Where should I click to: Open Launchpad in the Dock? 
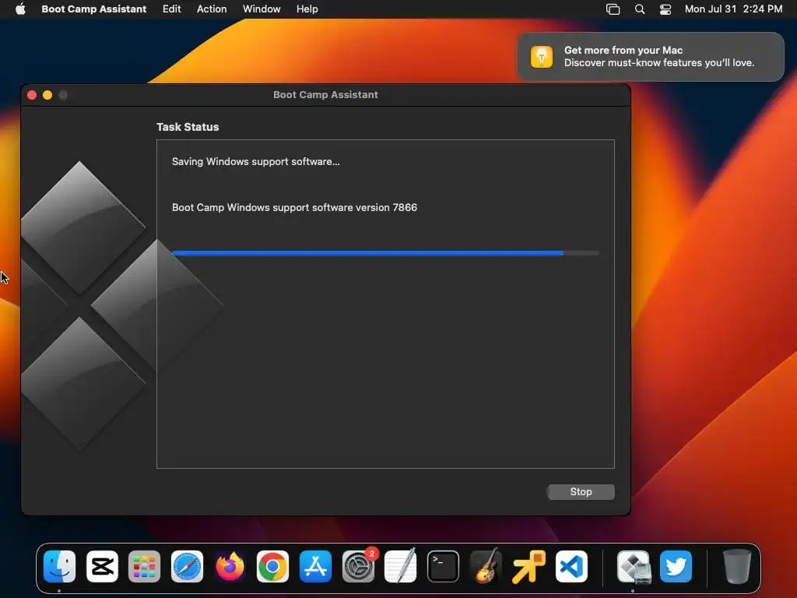pyautogui.click(x=144, y=567)
